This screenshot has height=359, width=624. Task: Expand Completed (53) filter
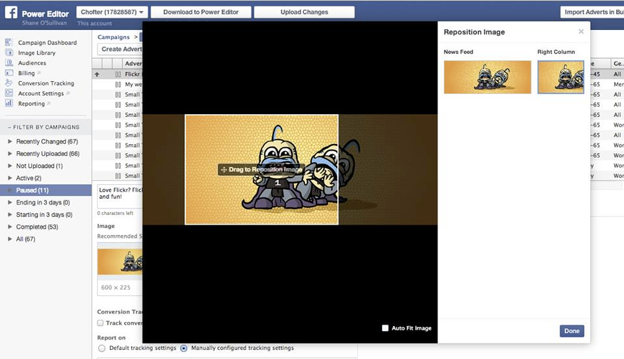[10, 227]
